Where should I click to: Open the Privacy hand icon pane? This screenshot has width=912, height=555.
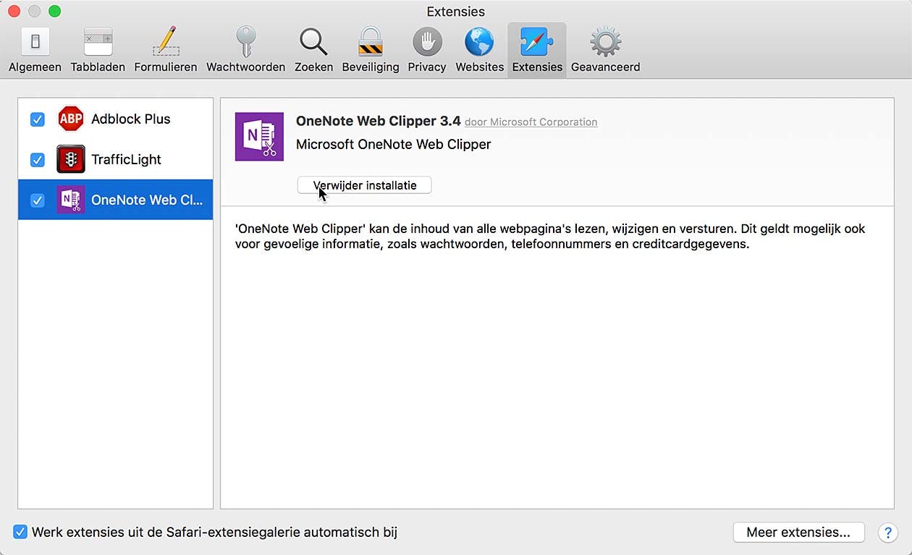tap(427, 51)
